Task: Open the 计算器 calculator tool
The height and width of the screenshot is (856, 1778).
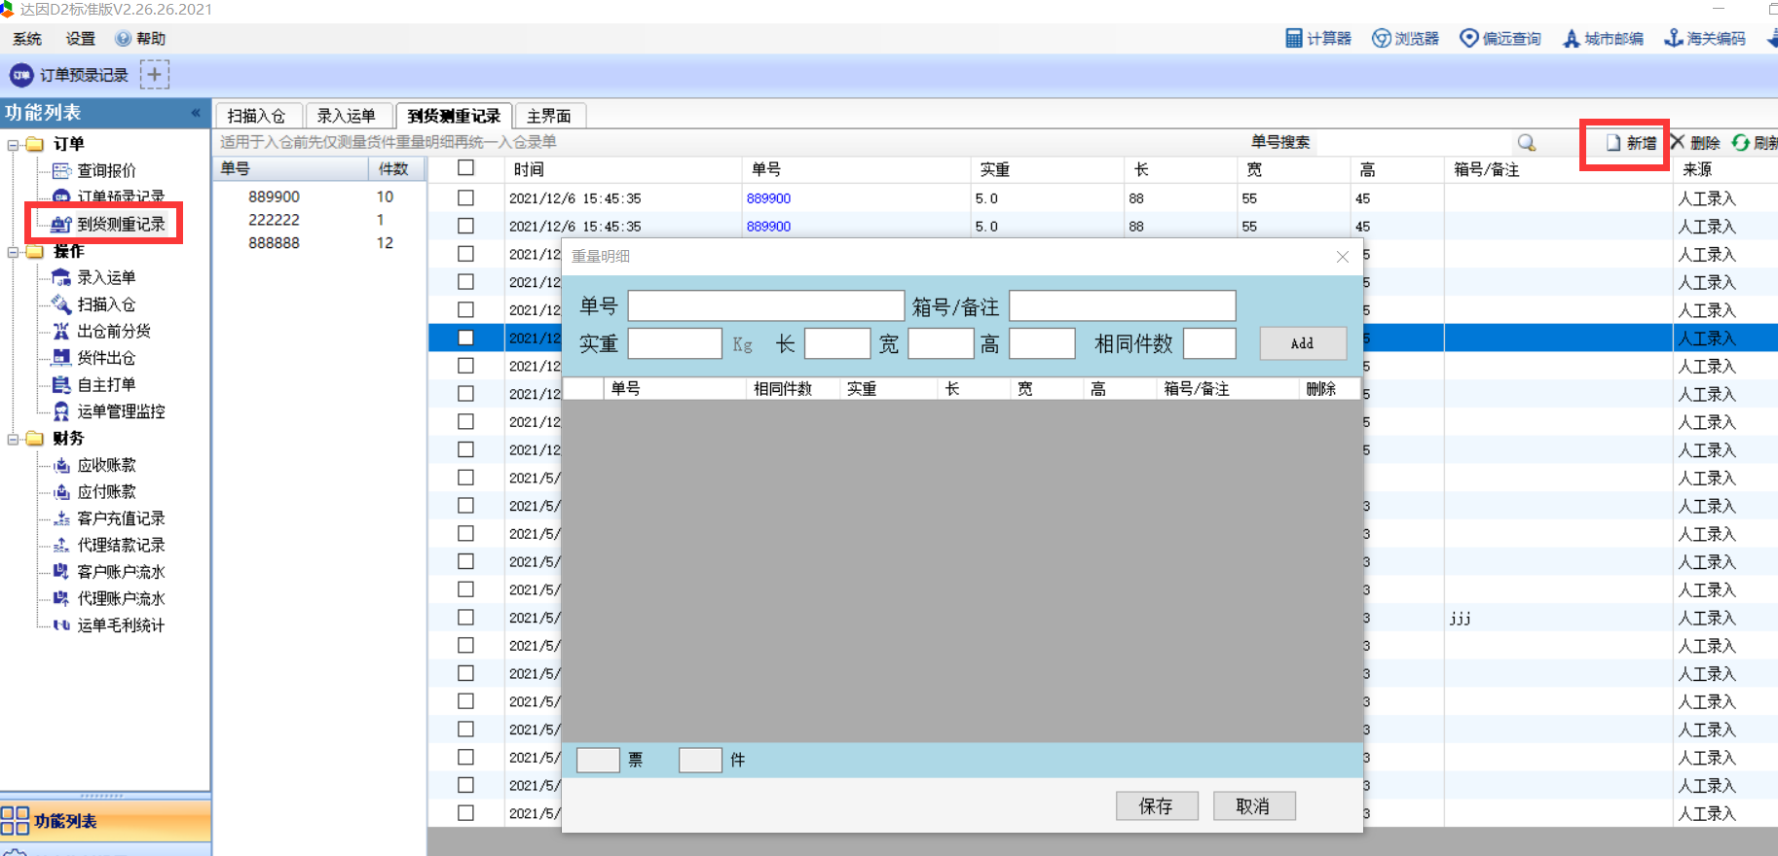Action: pos(1317,39)
